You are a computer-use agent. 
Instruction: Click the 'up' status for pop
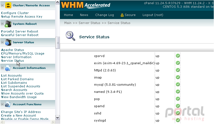(x=157, y=99)
